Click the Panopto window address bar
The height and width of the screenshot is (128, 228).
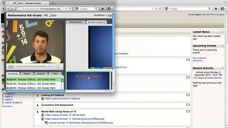pyautogui.click(x=41, y=9)
